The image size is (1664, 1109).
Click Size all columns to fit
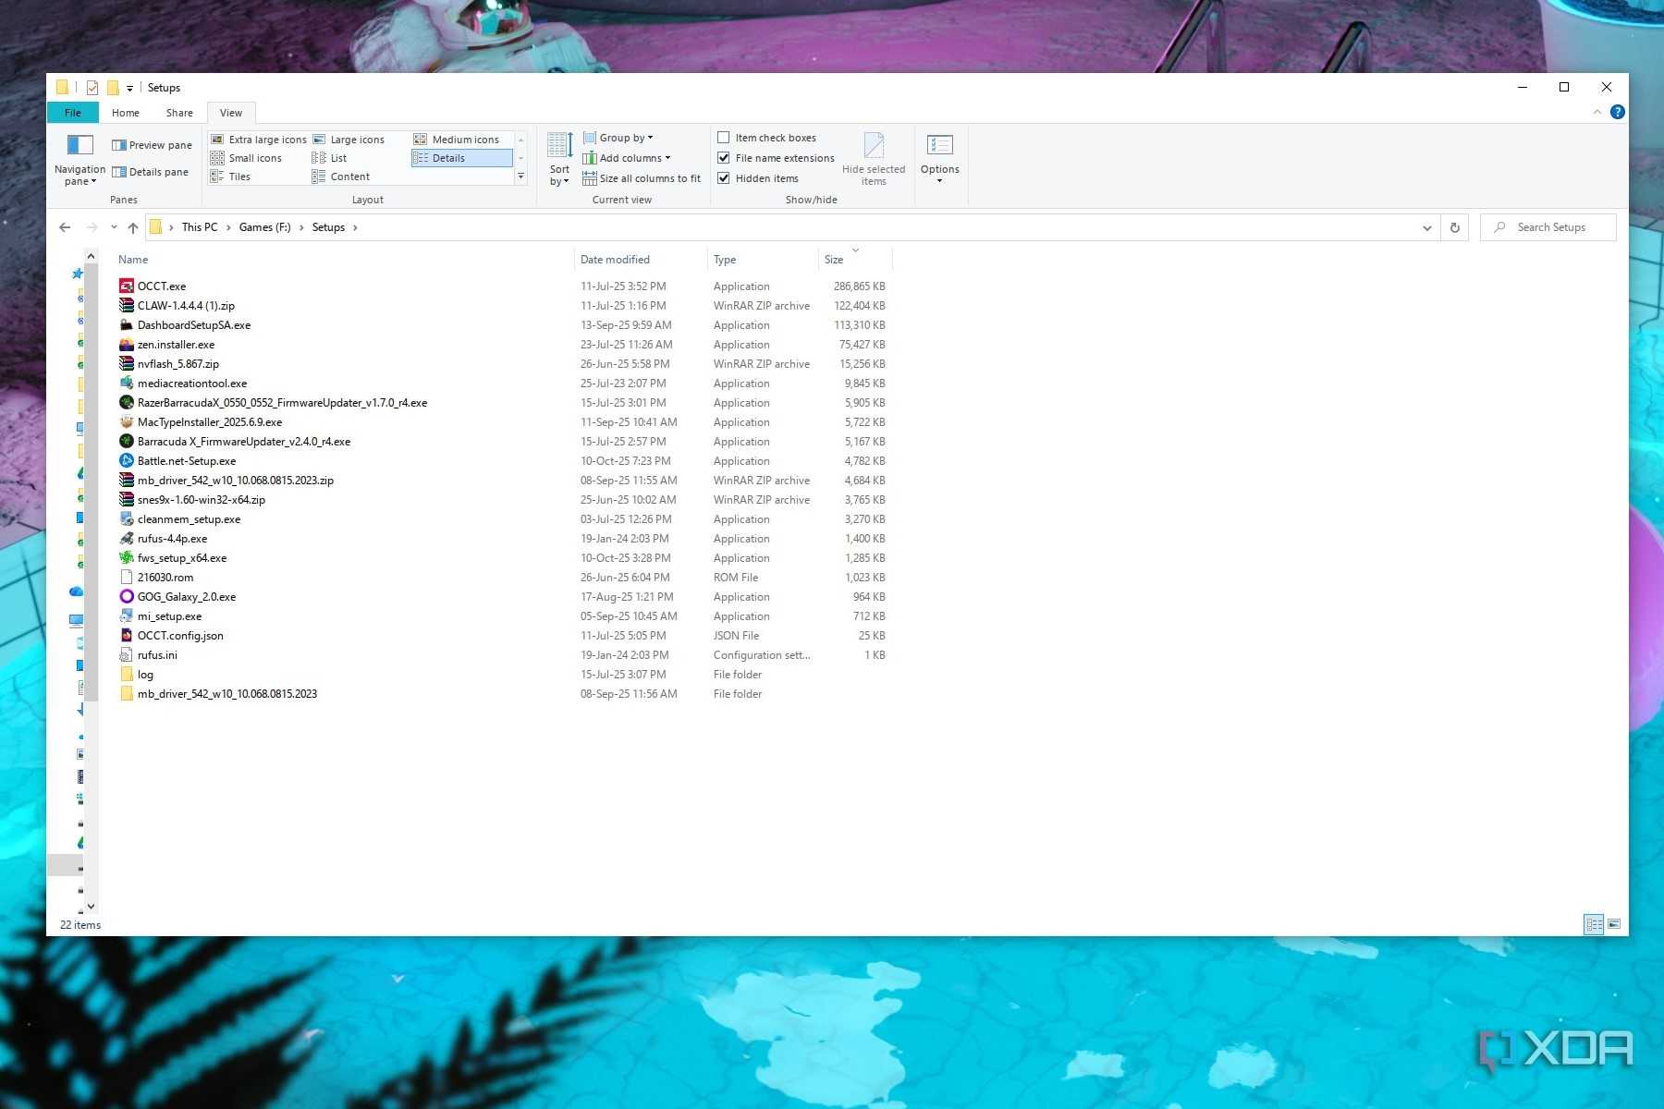point(642,178)
